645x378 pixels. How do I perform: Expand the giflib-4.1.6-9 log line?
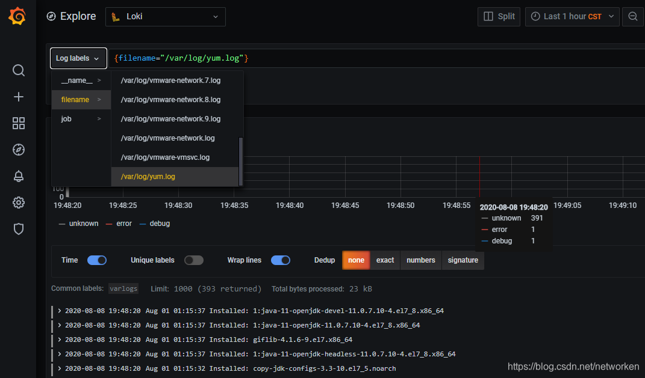[x=60, y=340]
